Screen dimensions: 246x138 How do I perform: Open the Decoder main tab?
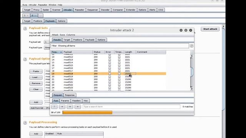point(105,10)
